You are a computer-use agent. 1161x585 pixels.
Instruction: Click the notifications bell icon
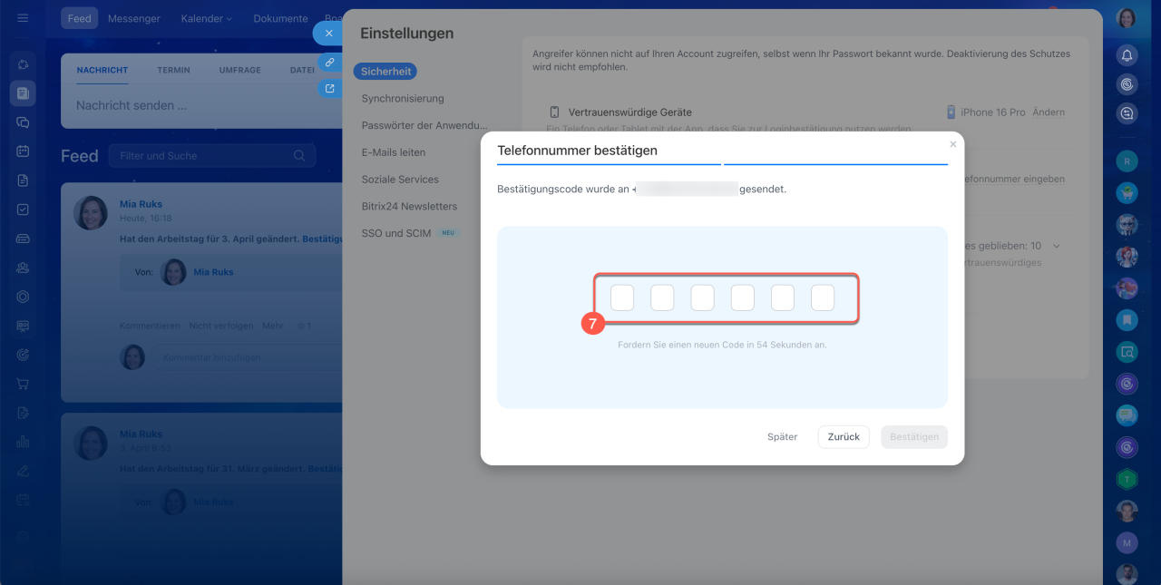click(x=1127, y=55)
